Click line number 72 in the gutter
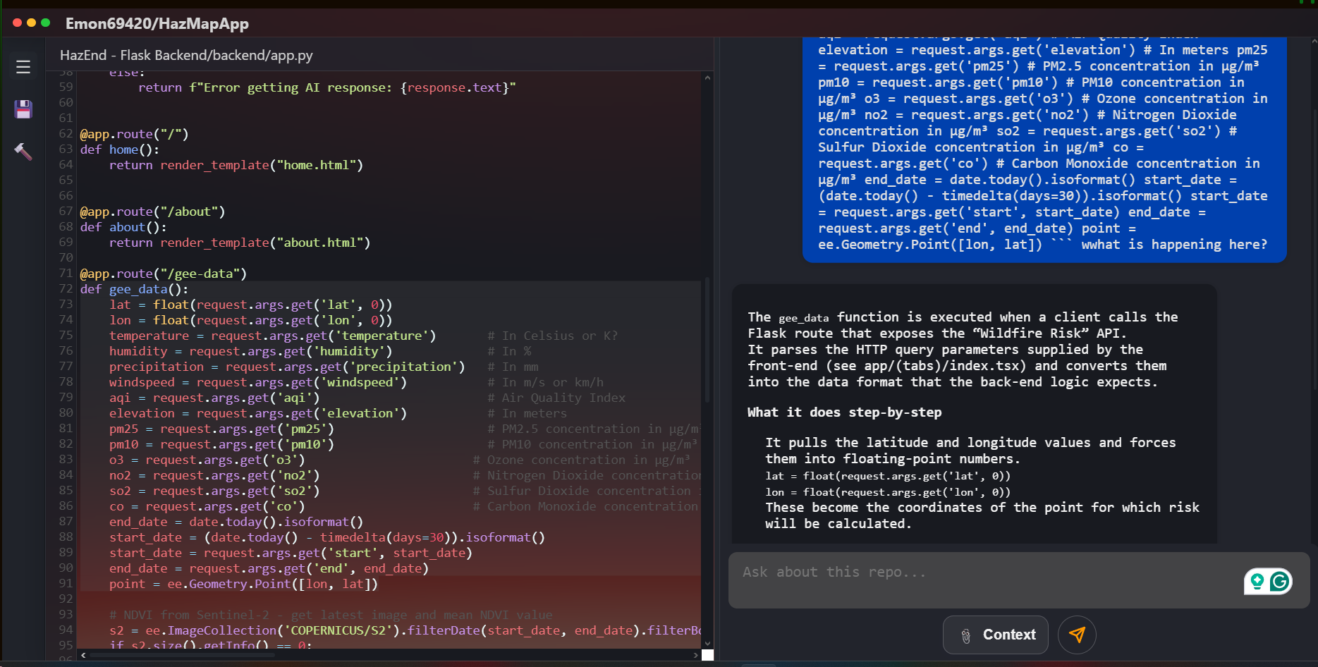Image resolution: width=1318 pixels, height=667 pixels. pyautogui.click(x=66, y=289)
